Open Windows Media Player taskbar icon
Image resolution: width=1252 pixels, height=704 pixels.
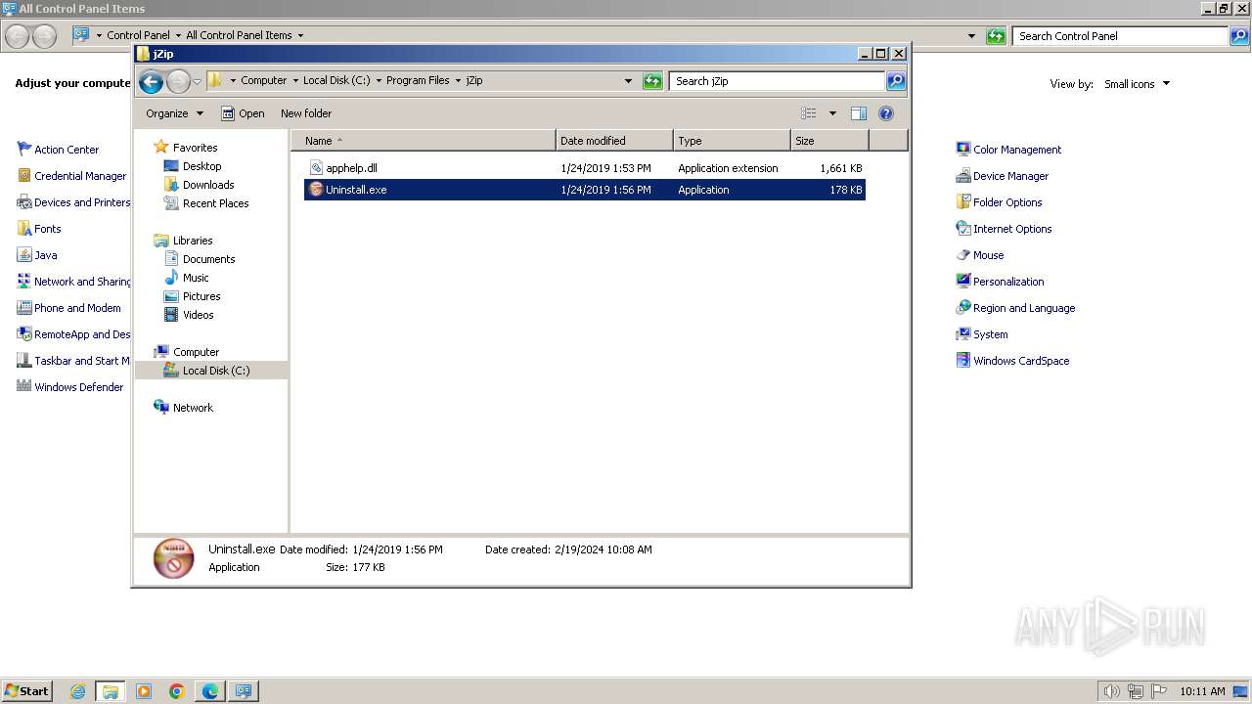pos(144,691)
